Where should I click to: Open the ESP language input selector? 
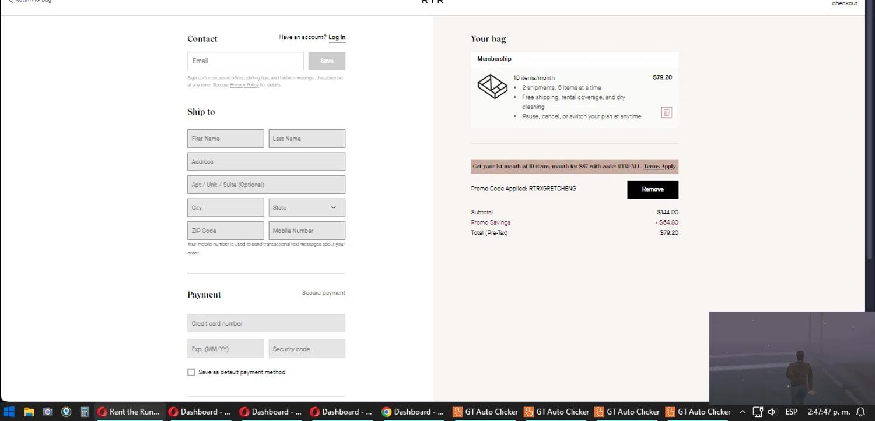click(x=791, y=412)
